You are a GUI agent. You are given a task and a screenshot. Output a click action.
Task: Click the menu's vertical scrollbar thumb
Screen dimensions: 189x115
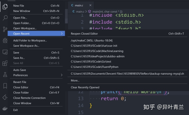66,16
